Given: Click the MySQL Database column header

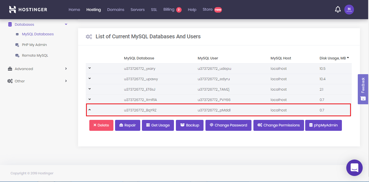Looking at the screenshot, I should pos(139,58).
